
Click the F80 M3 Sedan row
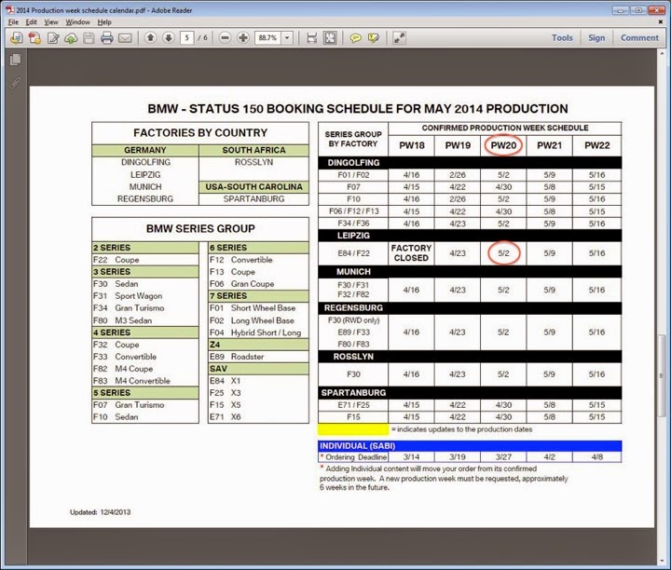click(145, 320)
